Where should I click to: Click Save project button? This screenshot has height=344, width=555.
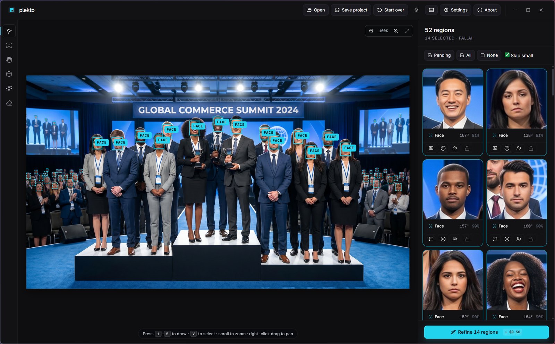(x=351, y=10)
